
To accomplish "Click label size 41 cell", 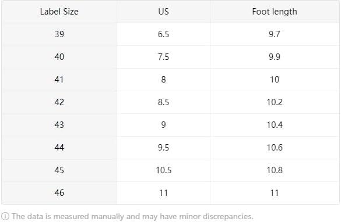I will tap(59, 80).
